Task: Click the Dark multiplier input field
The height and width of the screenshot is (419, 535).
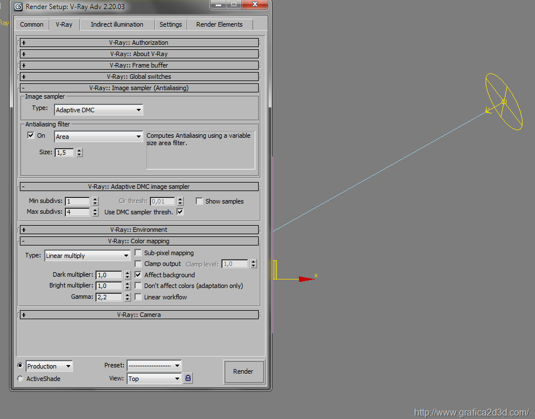Action: tap(109, 275)
